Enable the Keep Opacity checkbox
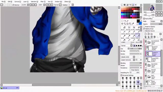The image size is (163, 92). 130,70
